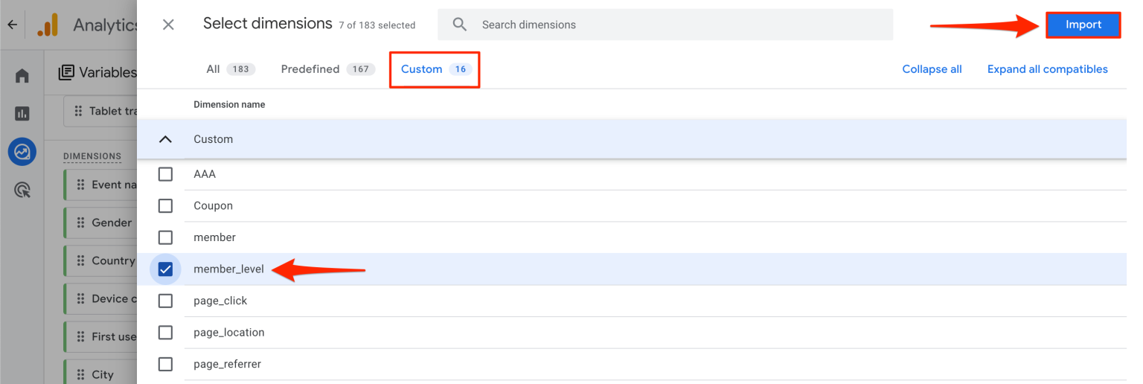
Task: Click the Google Analytics logo
Action: pos(48,25)
